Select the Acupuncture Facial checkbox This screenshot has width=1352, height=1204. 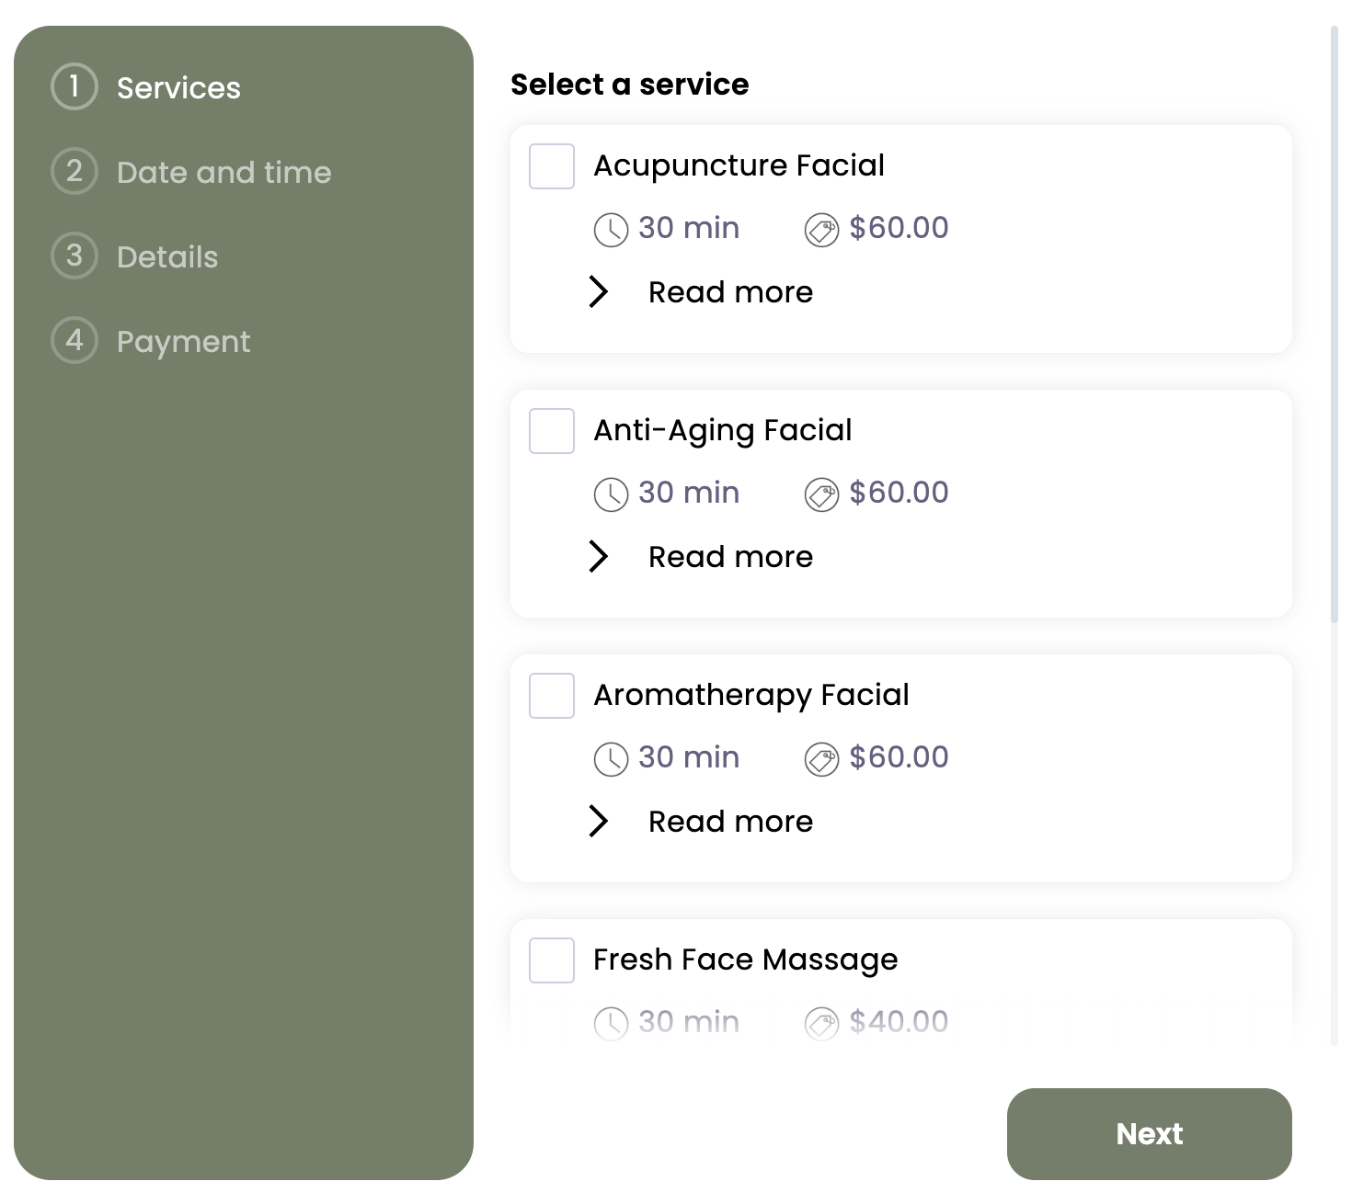pos(551,166)
